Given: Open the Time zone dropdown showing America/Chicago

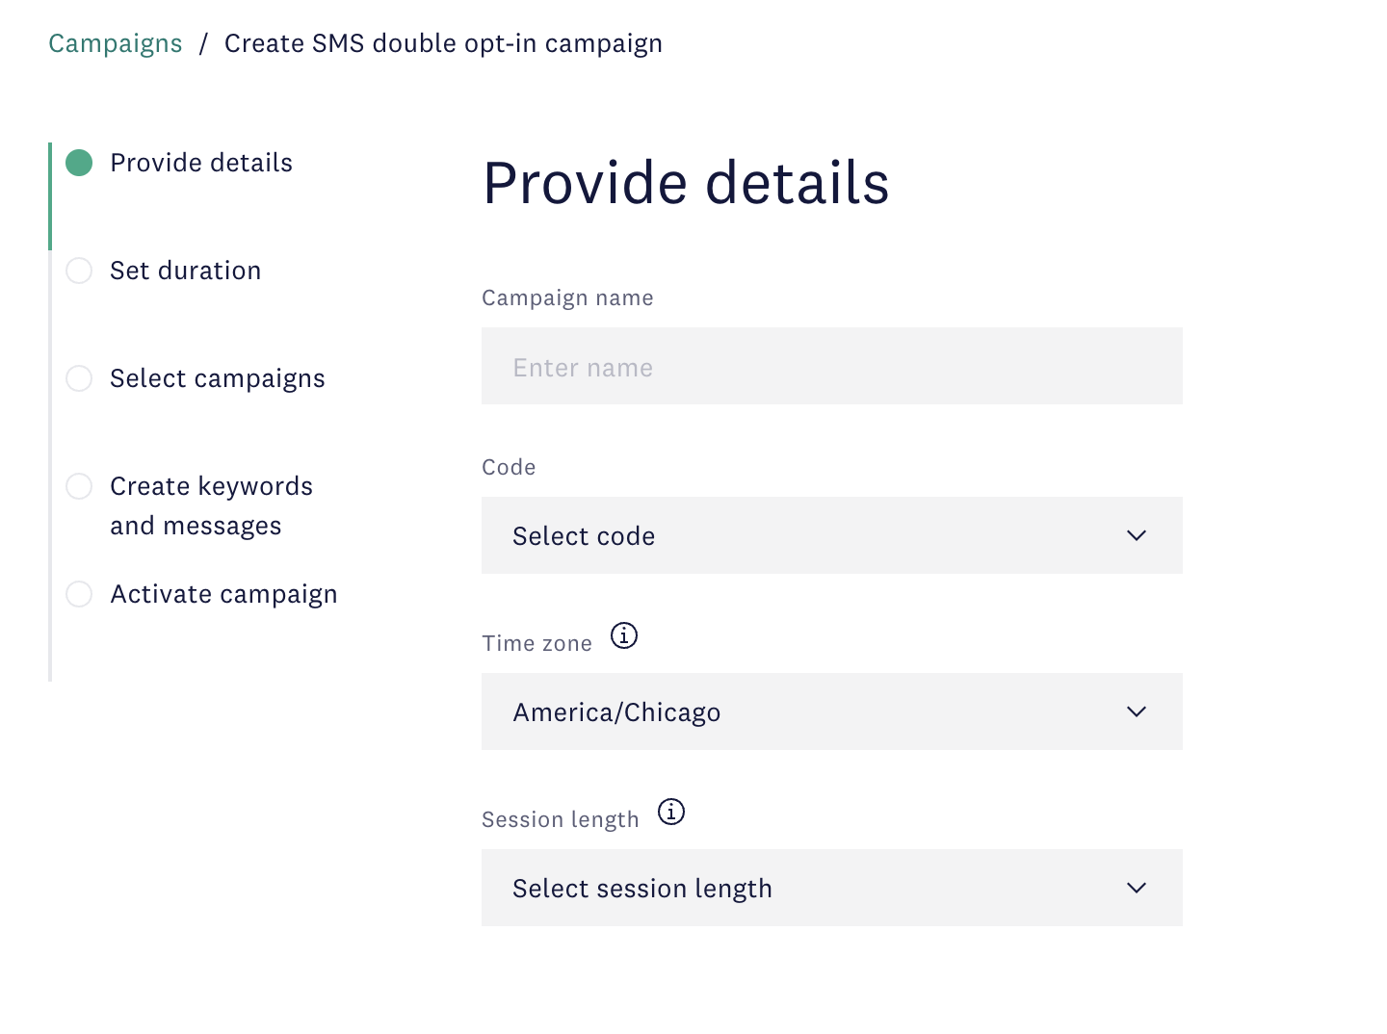Looking at the screenshot, I should click(x=831, y=711).
